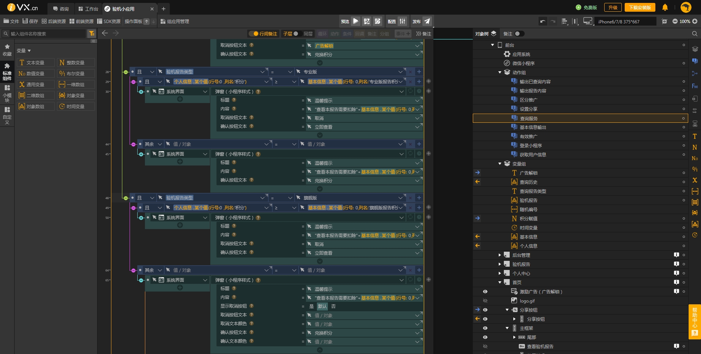
Task: Open the 小模块 small modules sidebar icon
Action: click(x=7, y=94)
